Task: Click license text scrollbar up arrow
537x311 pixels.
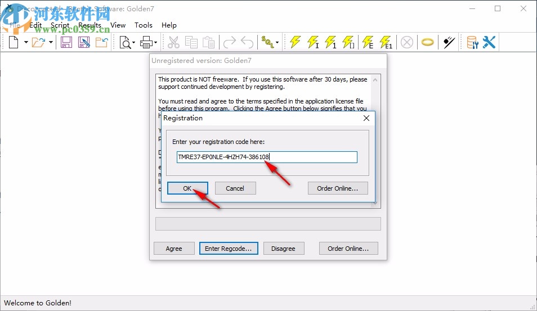Action: click(375, 80)
